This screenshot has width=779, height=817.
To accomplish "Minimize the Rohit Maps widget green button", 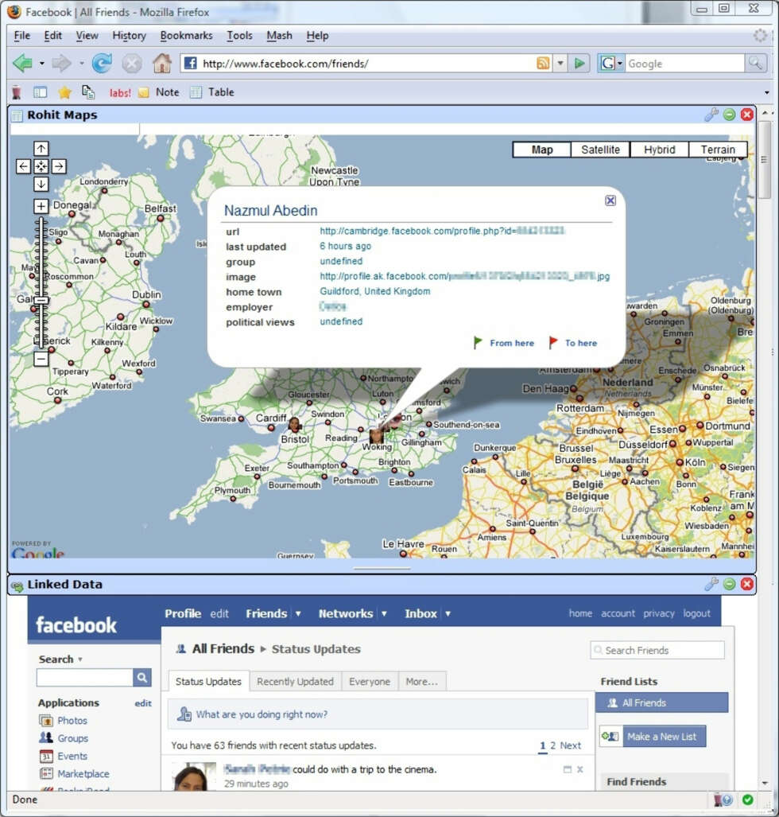I will pyautogui.click(x=729, y=115).
